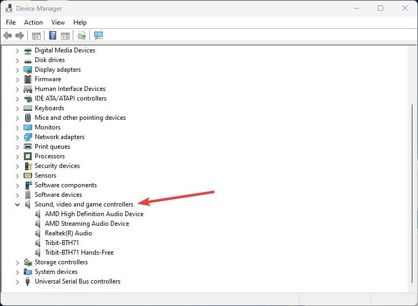Close the Device Manager window
This screenshot has height=306, width=418.
pos(405,8)
